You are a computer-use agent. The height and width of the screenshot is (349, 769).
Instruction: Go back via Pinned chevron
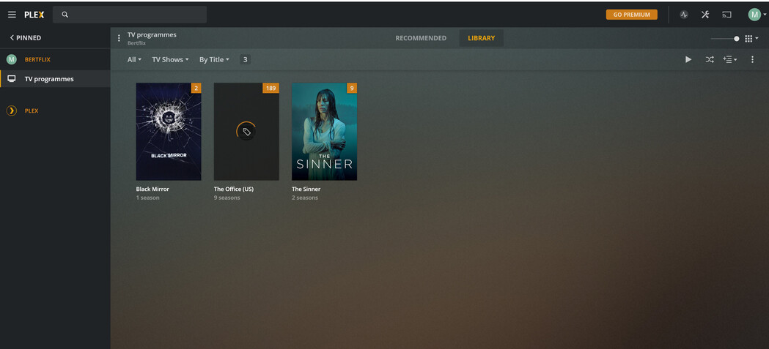click(x=26, y=38)
